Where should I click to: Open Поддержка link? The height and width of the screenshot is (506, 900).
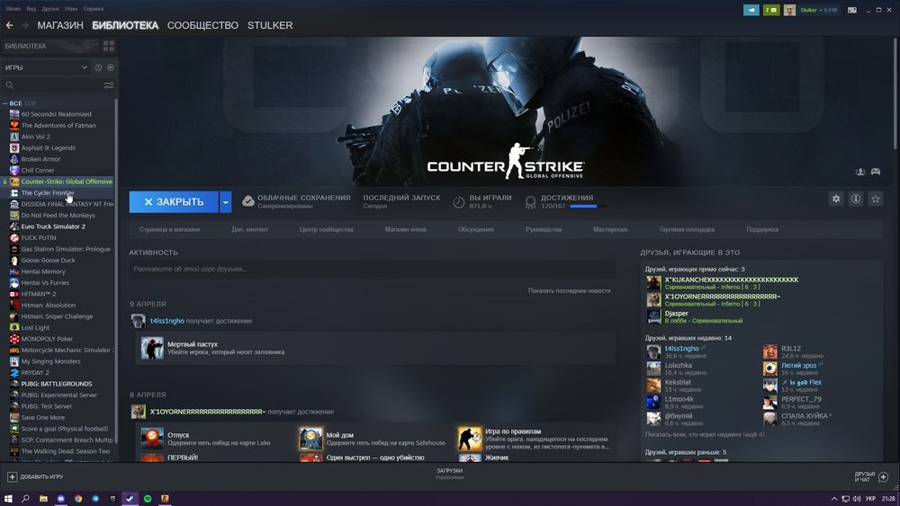(762, 229)
